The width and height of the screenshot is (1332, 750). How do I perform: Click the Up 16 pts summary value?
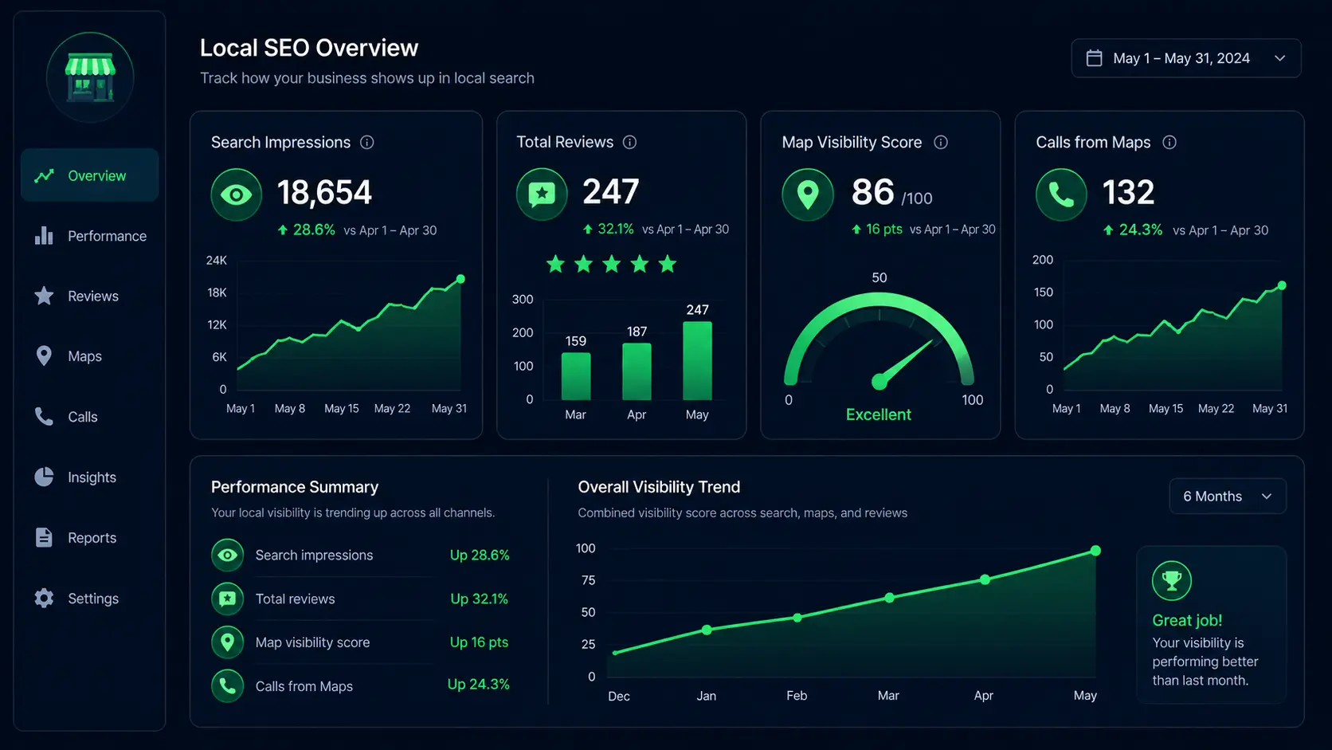(479, 642)
